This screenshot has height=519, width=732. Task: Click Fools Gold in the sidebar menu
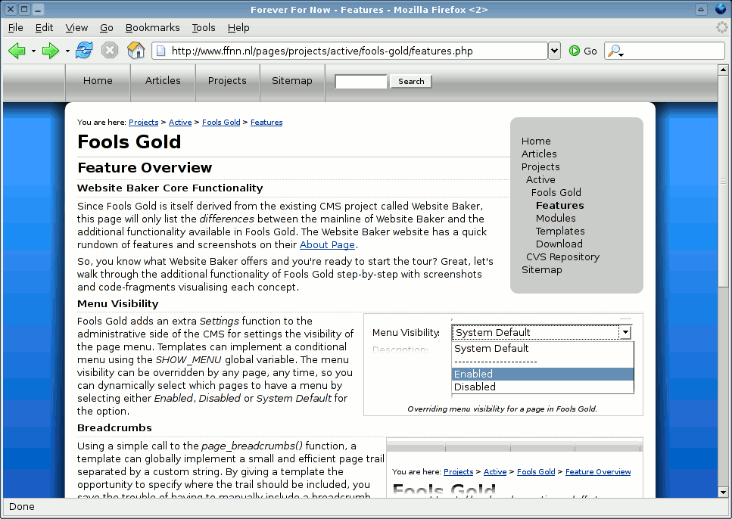coord(556,192)
